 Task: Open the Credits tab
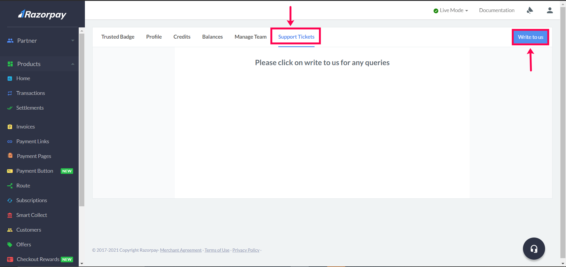182,37
